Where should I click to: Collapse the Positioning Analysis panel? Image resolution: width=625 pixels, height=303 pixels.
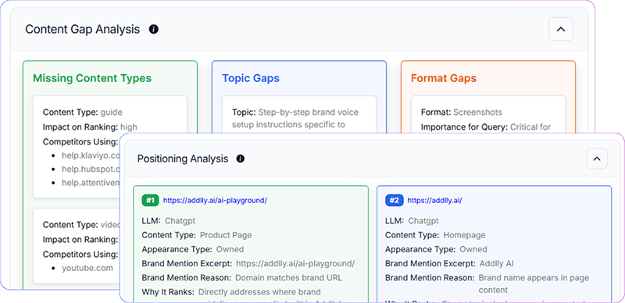pyautogui.click(x=597, y=159)
